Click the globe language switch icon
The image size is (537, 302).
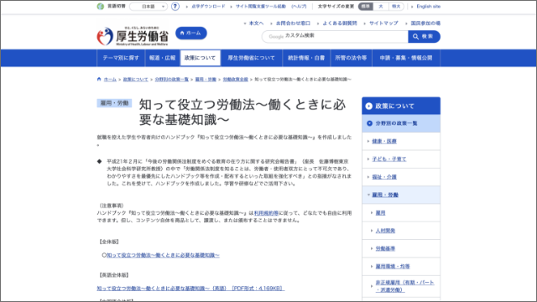coord(101,7)
